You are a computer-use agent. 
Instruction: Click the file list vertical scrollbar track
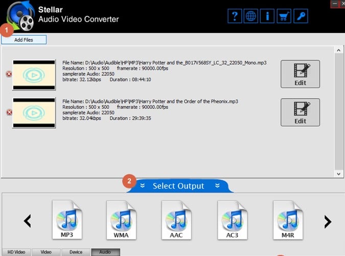(x=339, y=112)
